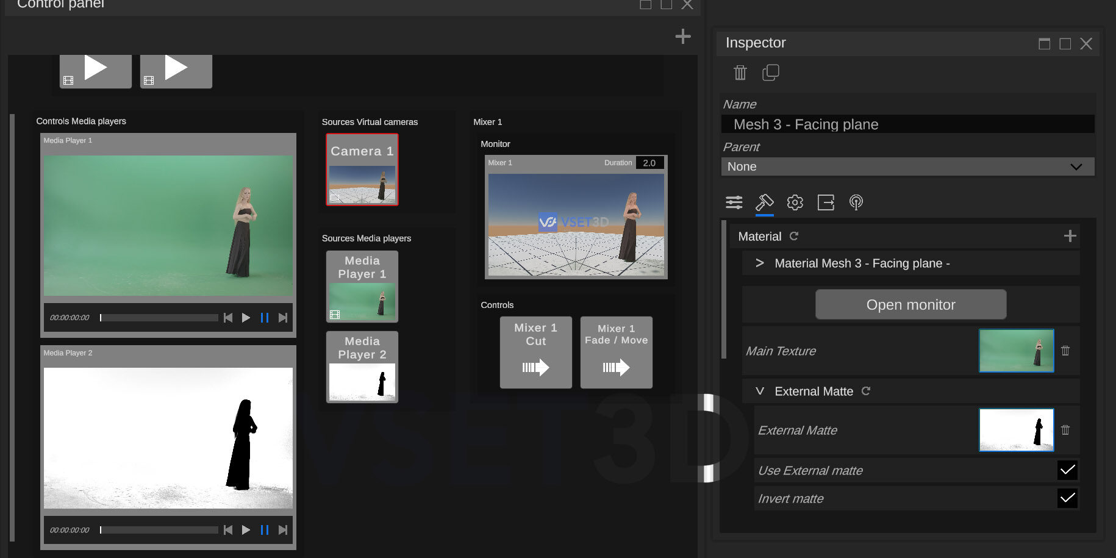Image resolution: width=1116 pixels, height=558 pixels.
Task: Pause playback in Media Player 1
Action: point(264,317)
